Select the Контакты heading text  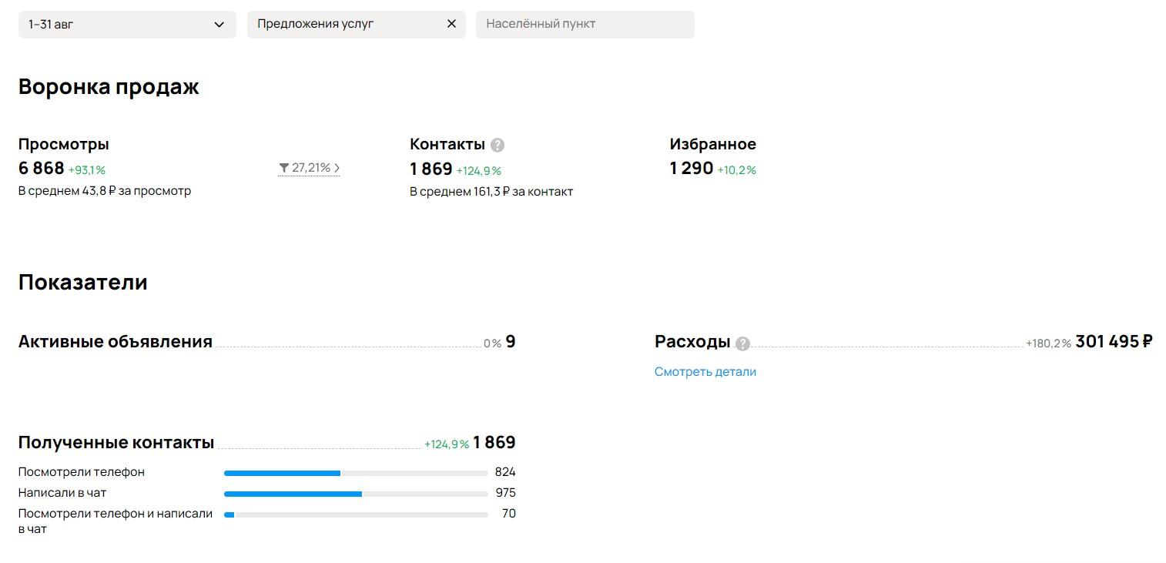click(x=447, y=144)
